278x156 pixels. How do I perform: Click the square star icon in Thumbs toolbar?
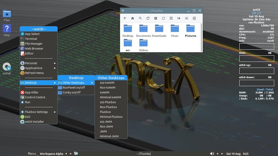(156, 18)
